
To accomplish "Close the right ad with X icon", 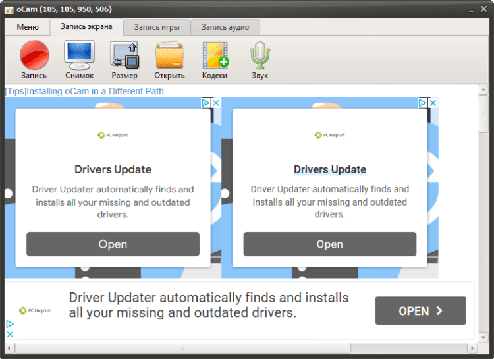I will coord(433,103).
